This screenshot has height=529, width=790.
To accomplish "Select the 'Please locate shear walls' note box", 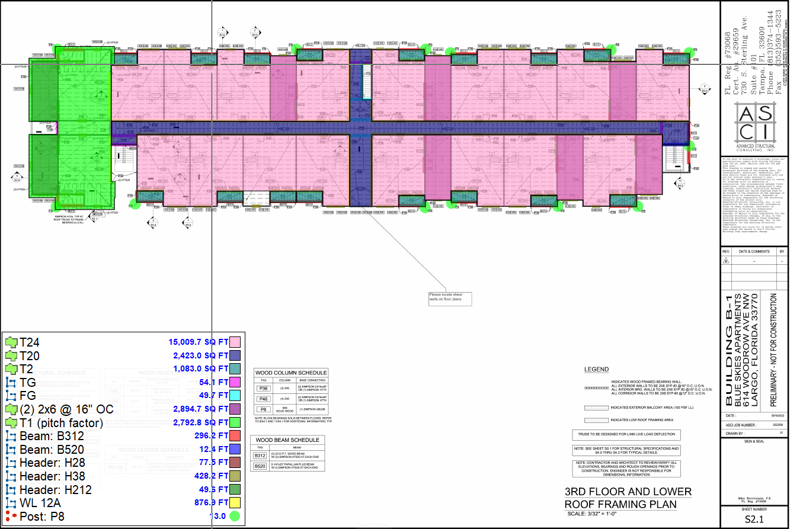I will (x=450, y=299).
